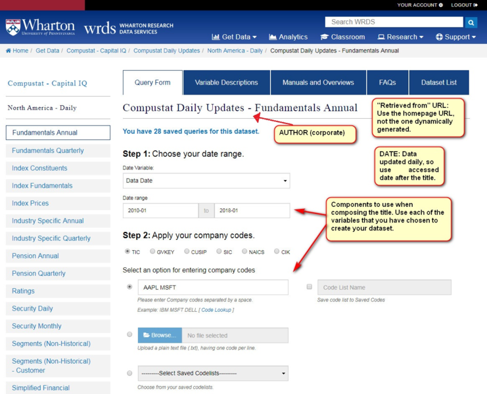Click Your Account link
The width and height of the screenshot is (487, 394).
[x=420, y=5]
